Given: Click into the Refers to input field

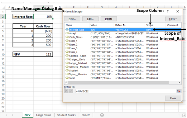Looking at the screenshot, I should 126,91.
